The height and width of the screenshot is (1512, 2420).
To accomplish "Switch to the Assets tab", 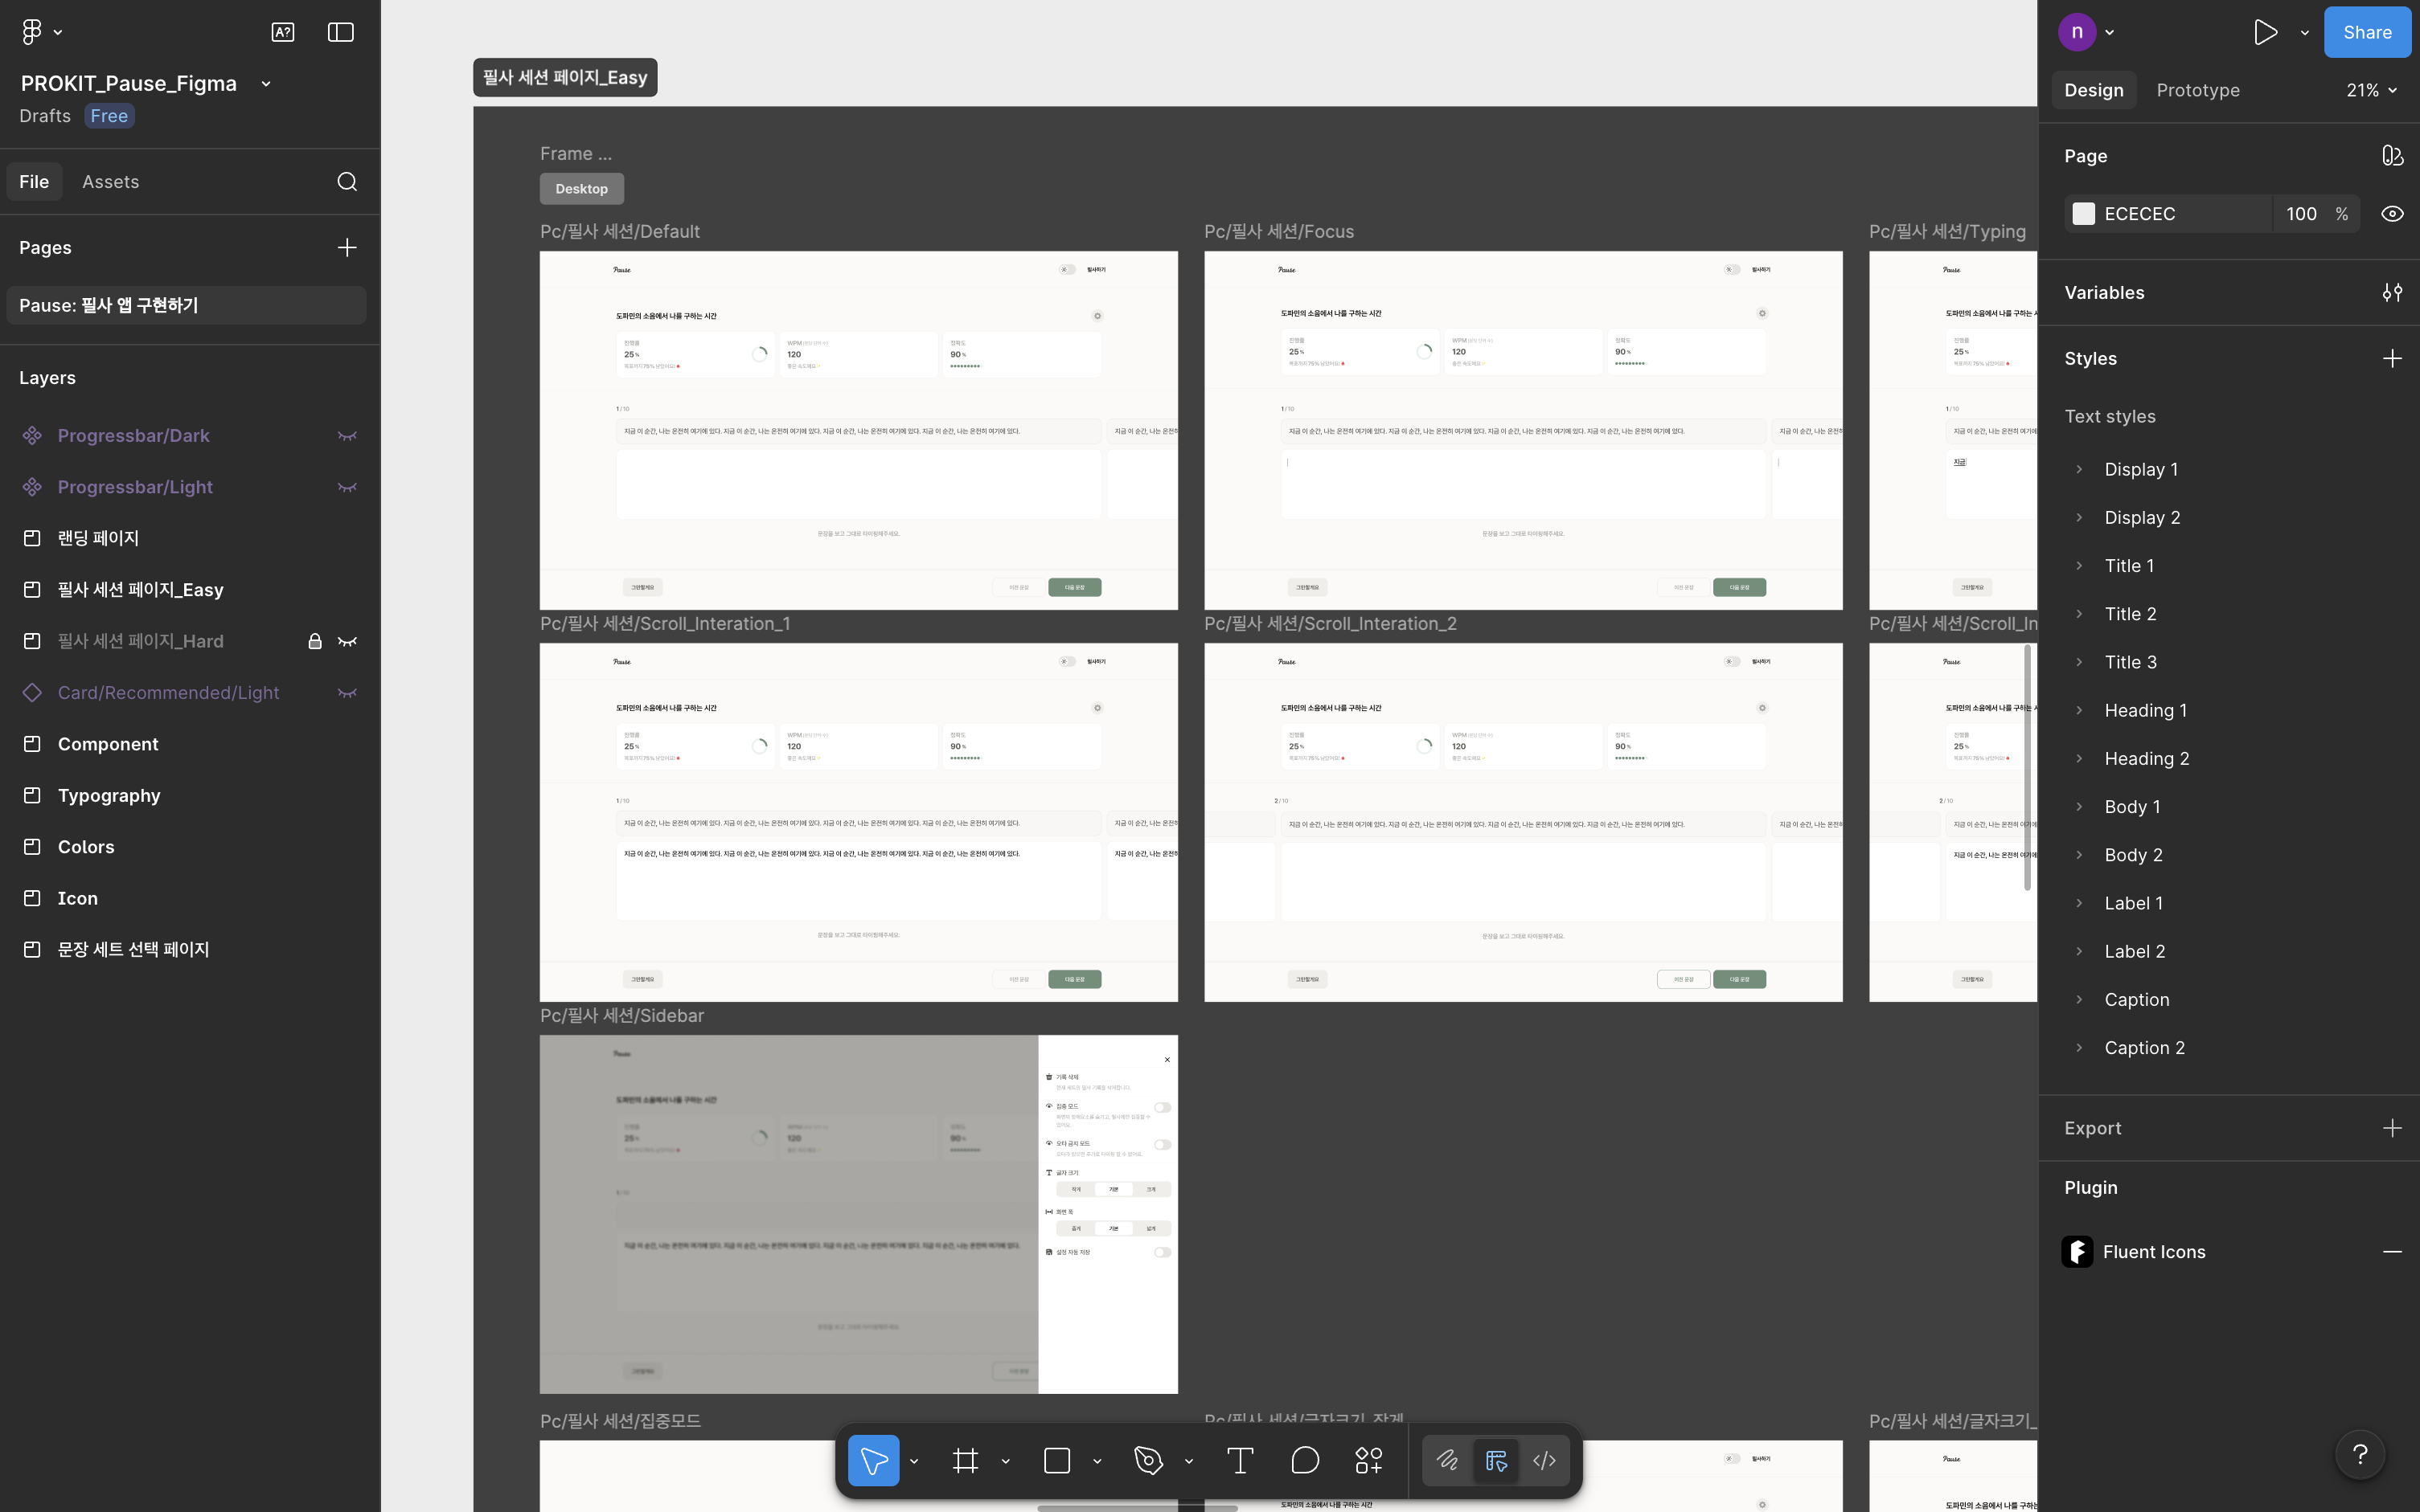I will [110, 182].
